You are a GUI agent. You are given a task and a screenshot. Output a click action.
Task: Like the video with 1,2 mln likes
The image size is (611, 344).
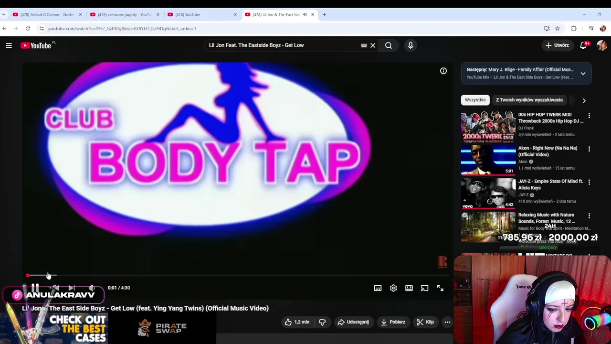(x=297, y=322)
